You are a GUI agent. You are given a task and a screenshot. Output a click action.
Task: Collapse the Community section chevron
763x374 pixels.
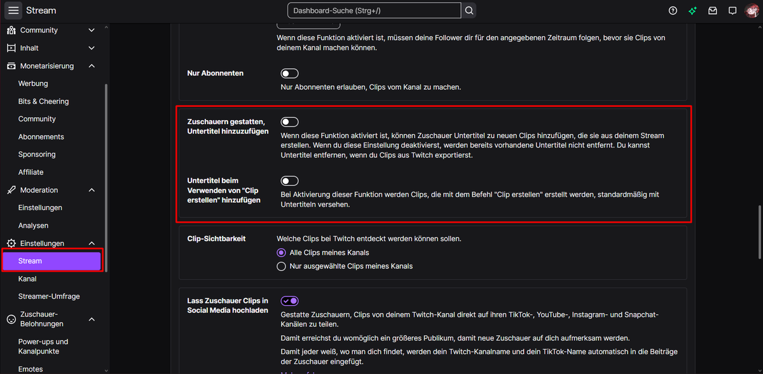pos(92,30)
